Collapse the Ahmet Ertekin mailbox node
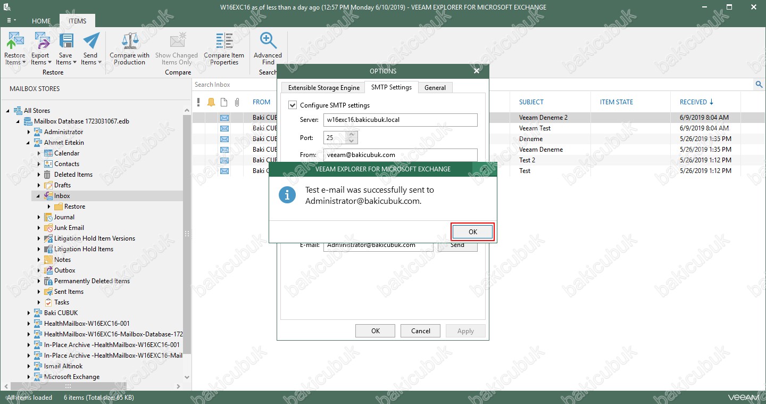 tap(29, 143)
